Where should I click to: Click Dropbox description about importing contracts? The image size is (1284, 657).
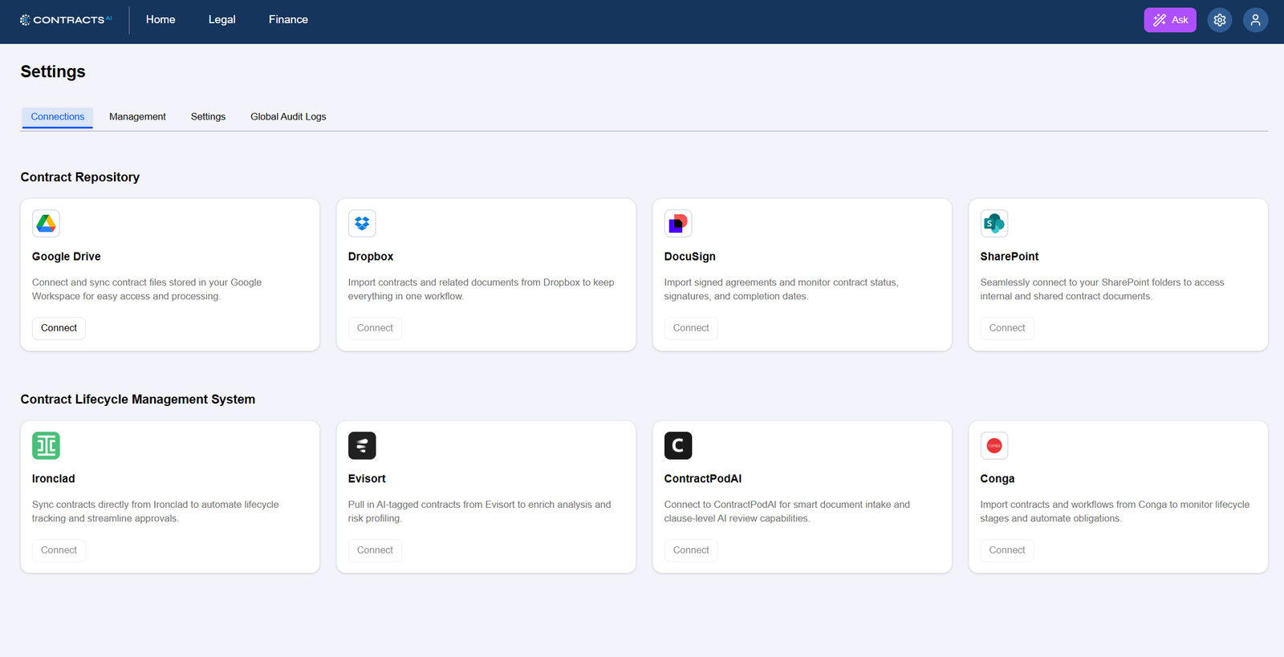481,290
